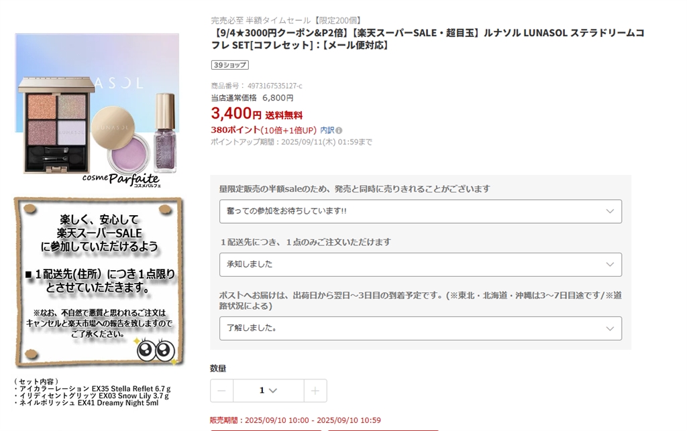Click the minus icon to decrease quantity
The image size is (687, 431).
(x=221, y=390)
